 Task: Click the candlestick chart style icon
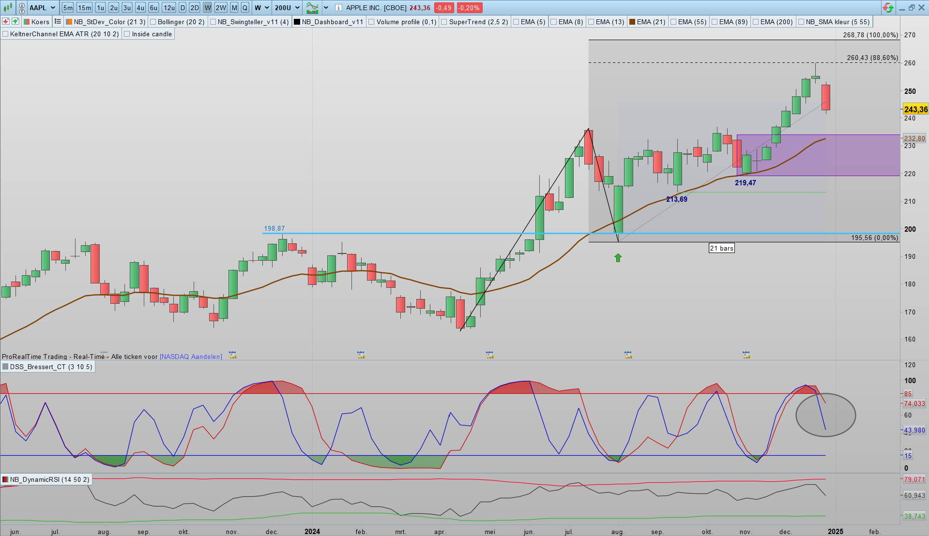point(8,8)
